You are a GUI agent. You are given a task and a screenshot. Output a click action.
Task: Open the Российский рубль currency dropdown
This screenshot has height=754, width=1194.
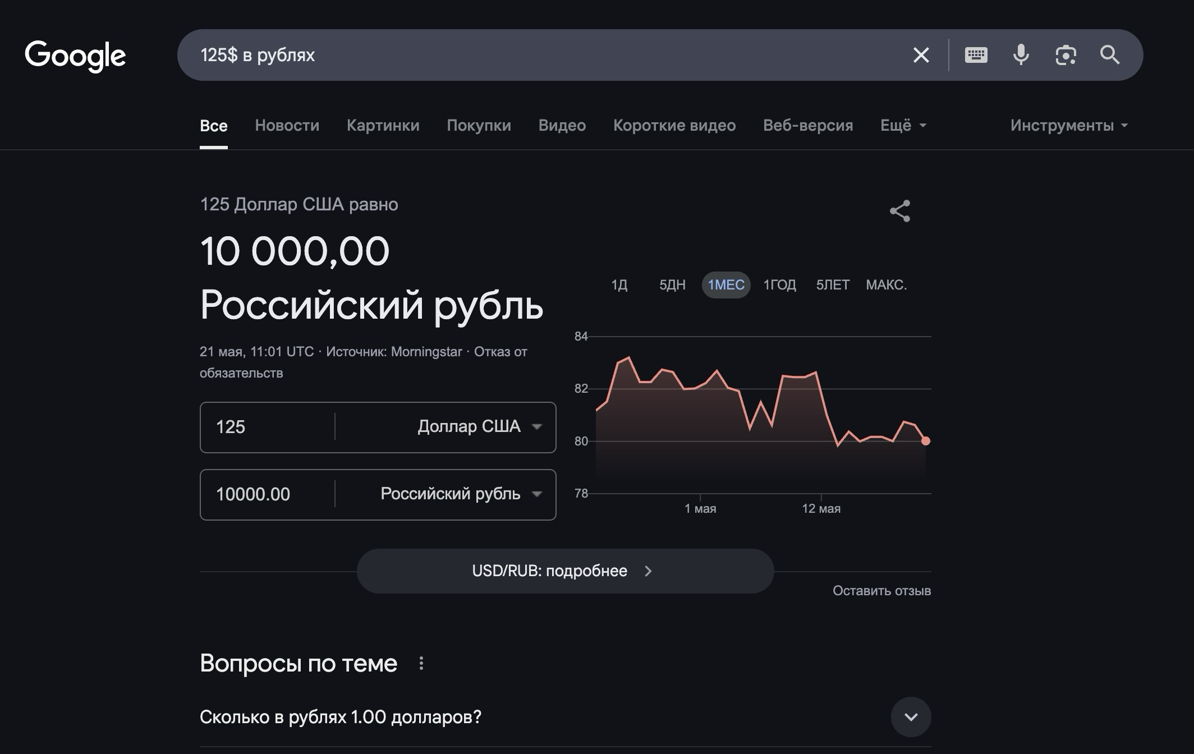pyautogui.click(x=460, y=494)
